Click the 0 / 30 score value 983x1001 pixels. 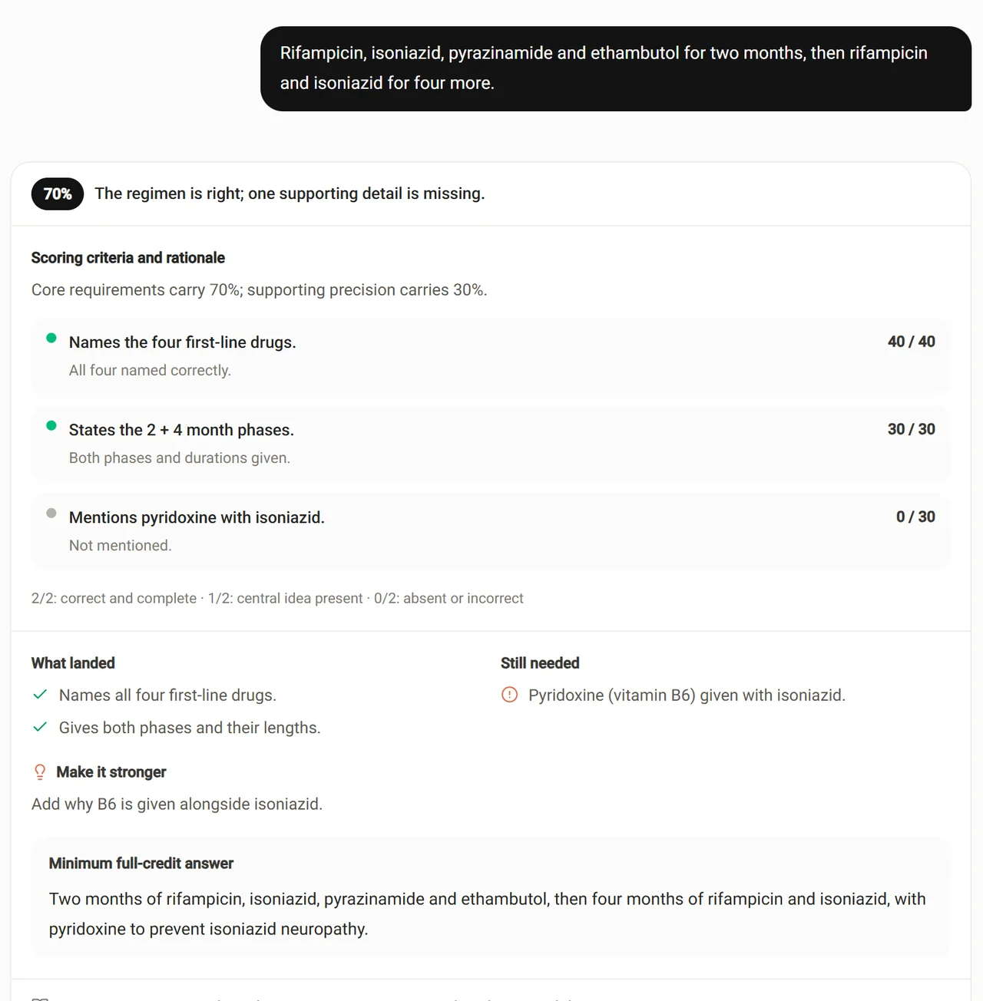(x=915, y=517)
